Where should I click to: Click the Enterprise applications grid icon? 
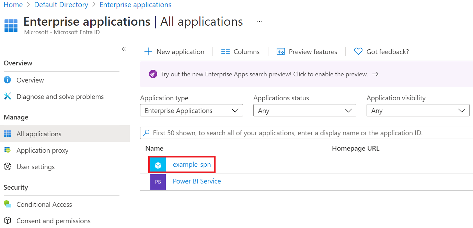coord(11,25)
